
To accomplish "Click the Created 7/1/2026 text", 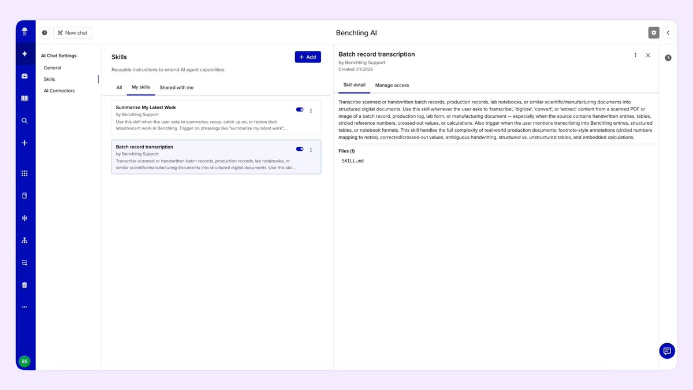I will [x=356, y=69].
